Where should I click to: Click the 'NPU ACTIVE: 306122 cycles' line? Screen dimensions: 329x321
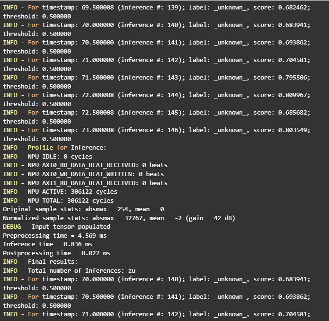60,192
